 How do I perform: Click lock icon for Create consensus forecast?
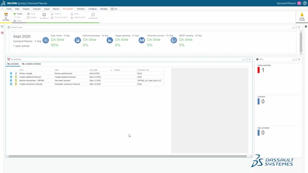coord(16,84)
